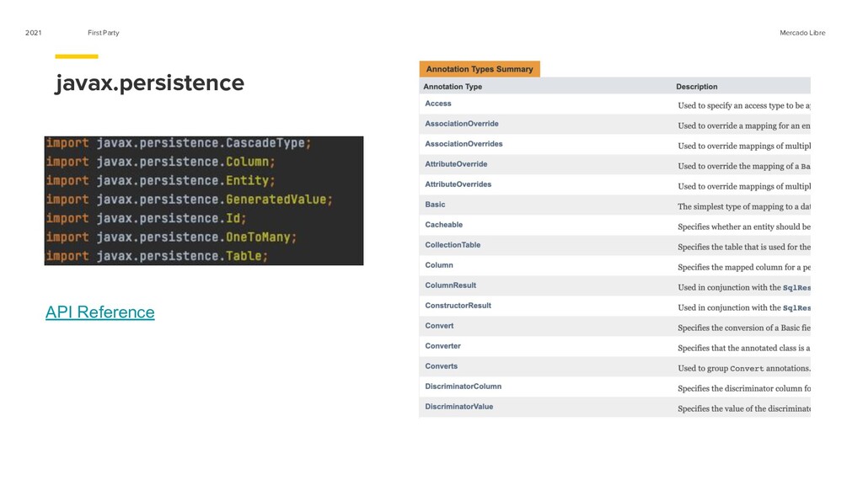Screen dimensions: 863x485
Task: Open the API Reference link
Action: click(99, 312)
